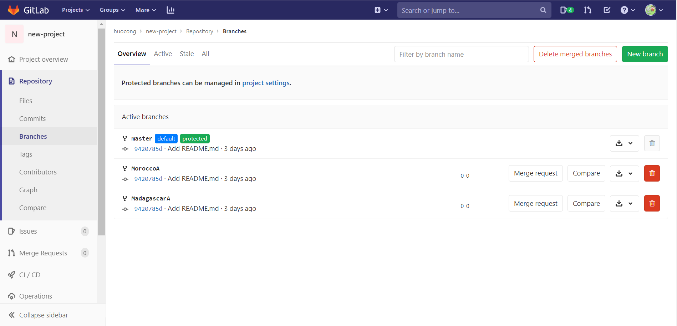Open commit 9420785d under MoroccoA
The height and width of the screenshot is (326, 677).
[x=148, y=179]
